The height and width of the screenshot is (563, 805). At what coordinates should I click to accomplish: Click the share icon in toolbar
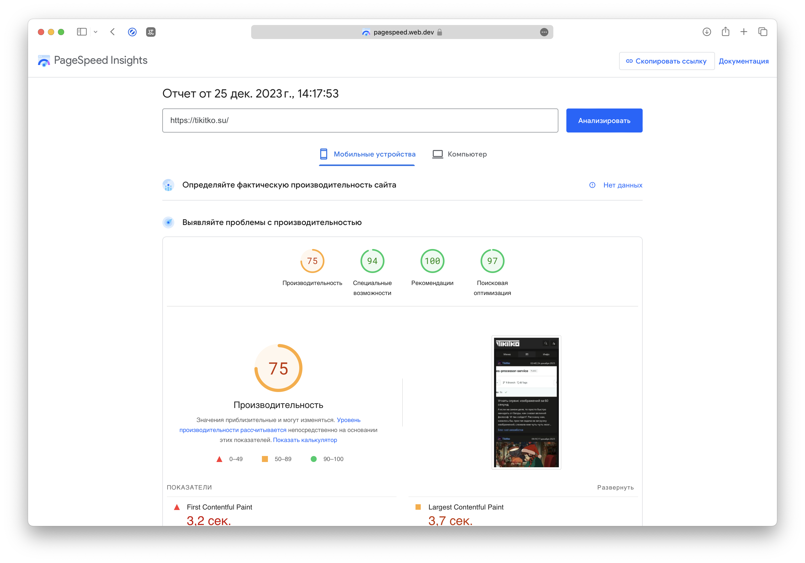coord(725,32)
